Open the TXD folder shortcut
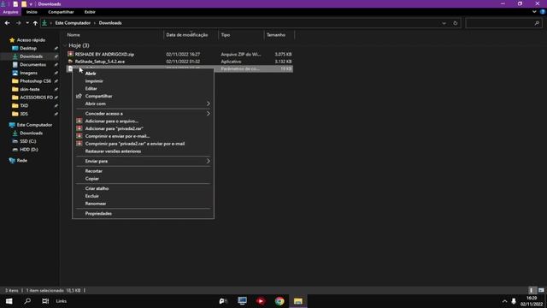The height and width of the screenshot is (308, 547). click(x=24, y=106)
